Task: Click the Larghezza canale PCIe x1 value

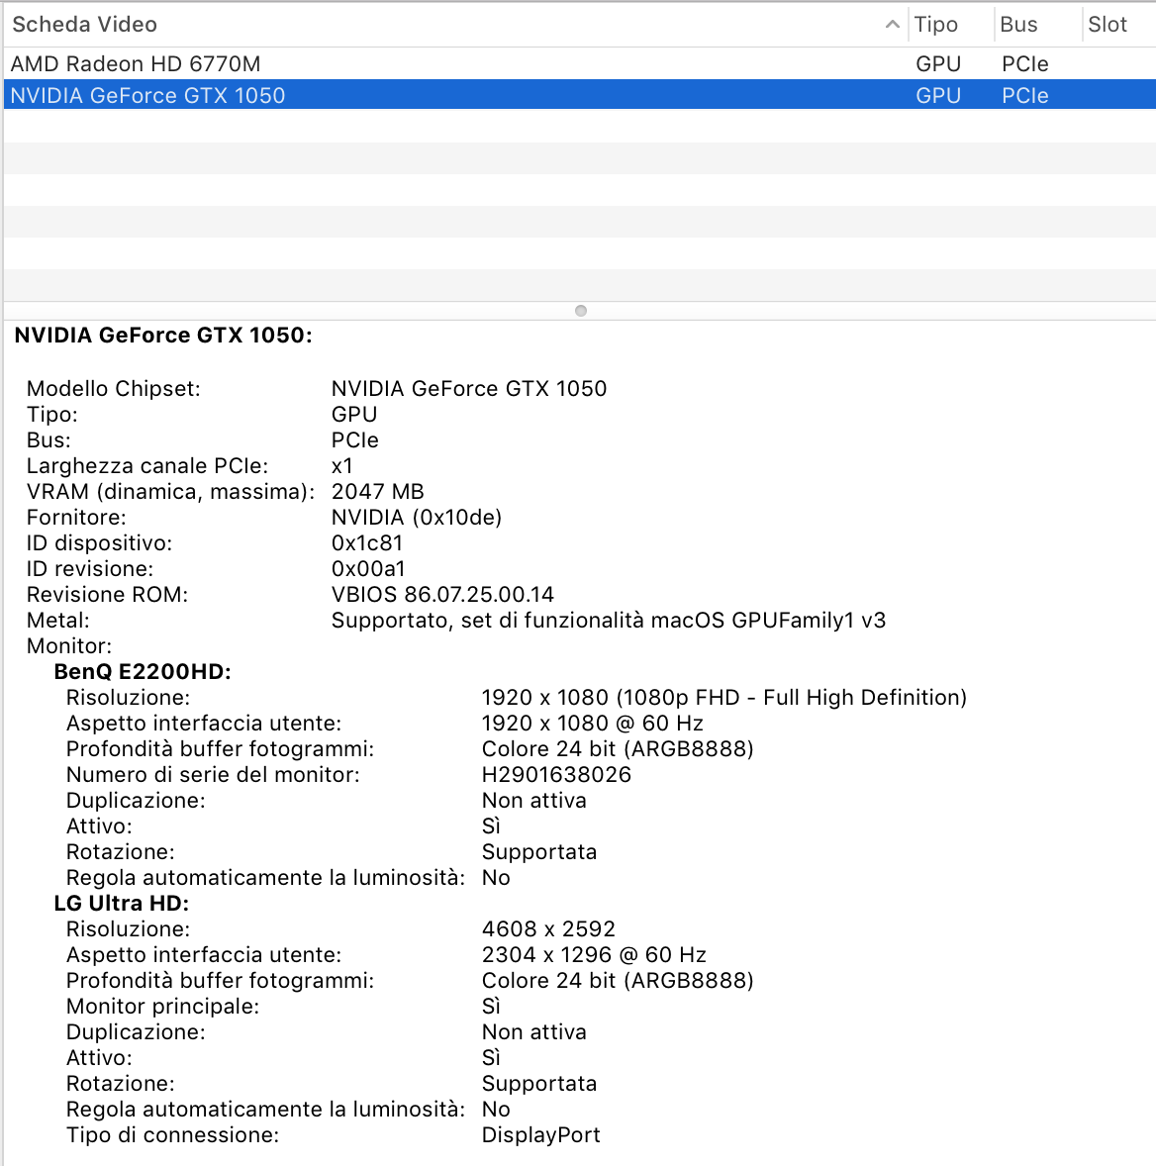Action: (342, 466)
